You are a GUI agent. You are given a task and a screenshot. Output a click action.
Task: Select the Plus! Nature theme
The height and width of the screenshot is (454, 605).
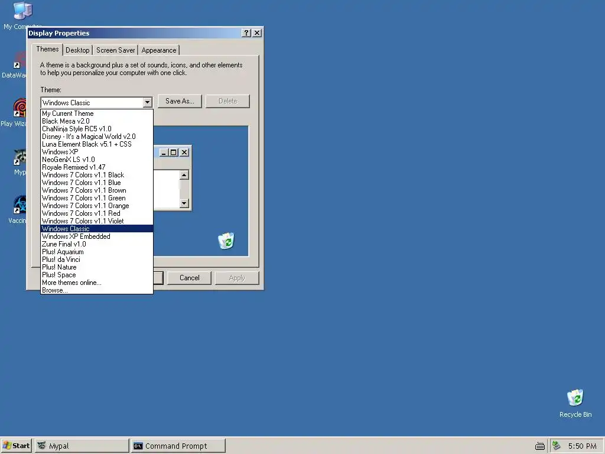pos(97,267)
